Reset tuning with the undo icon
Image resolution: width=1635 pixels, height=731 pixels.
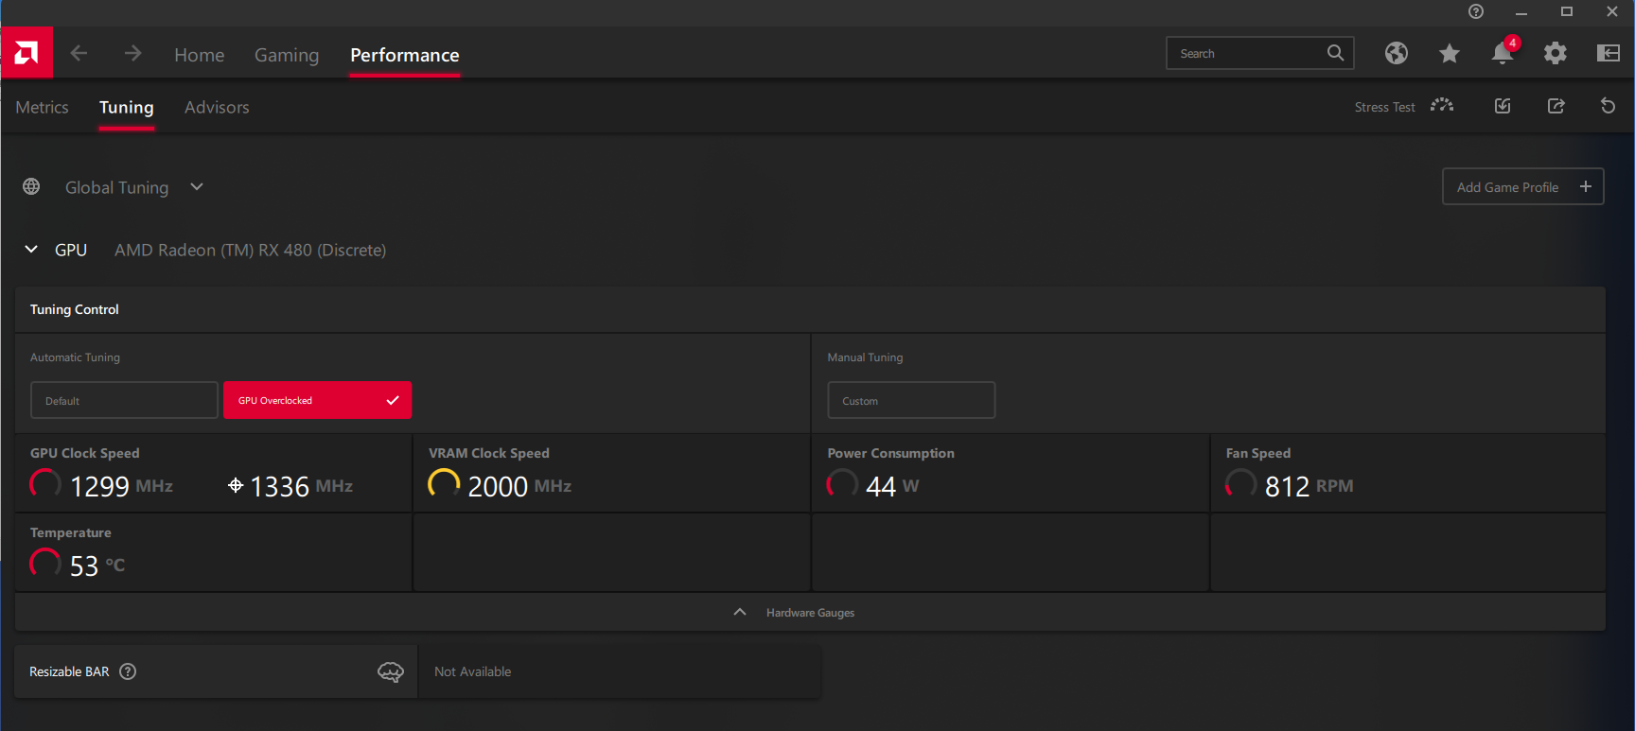[1608, 106]
